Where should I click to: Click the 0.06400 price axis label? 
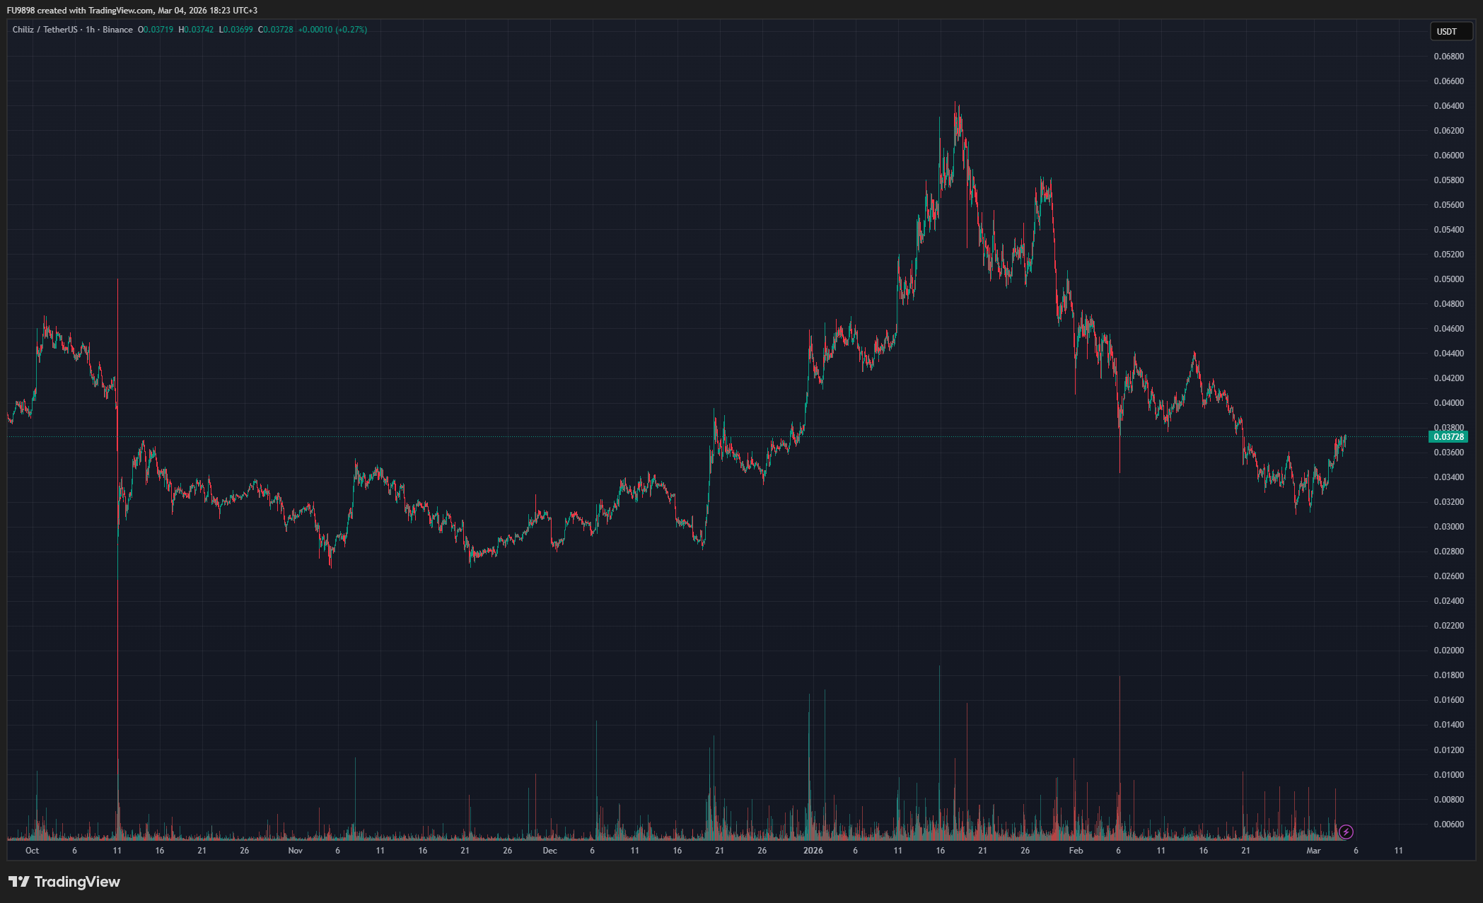(1448, 106)
